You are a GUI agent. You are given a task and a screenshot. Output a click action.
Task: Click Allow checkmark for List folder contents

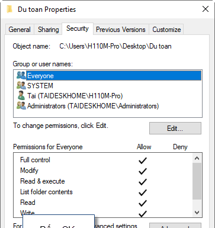click(x=143, y=192)
